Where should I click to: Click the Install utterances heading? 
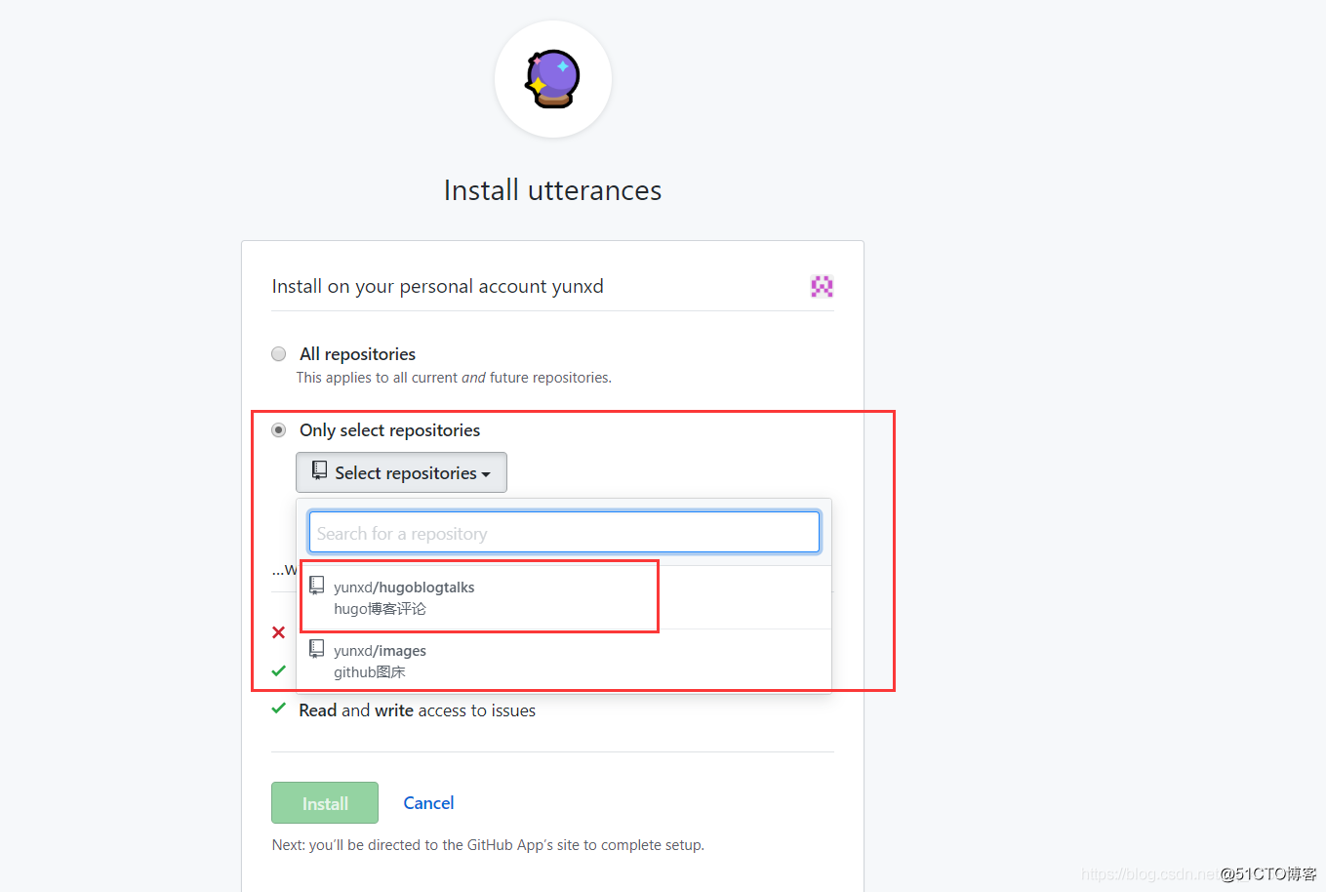[x=552, y=190]
